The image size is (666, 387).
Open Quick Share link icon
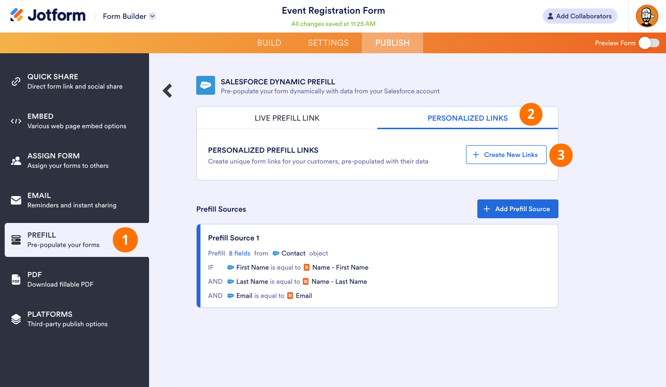click(x=16, y=82)
